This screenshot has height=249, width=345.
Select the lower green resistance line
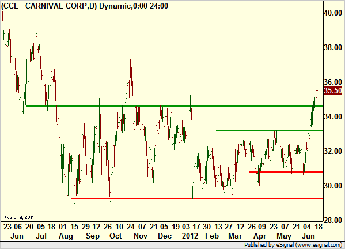(x=270, y=131)
